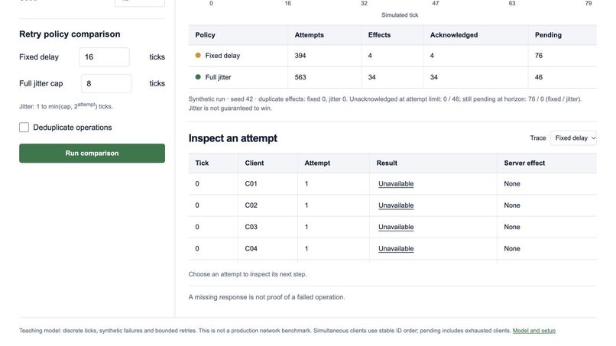
Task: Toggle the Deduplicate operations checkbox
Action: (x=24, y=128)
